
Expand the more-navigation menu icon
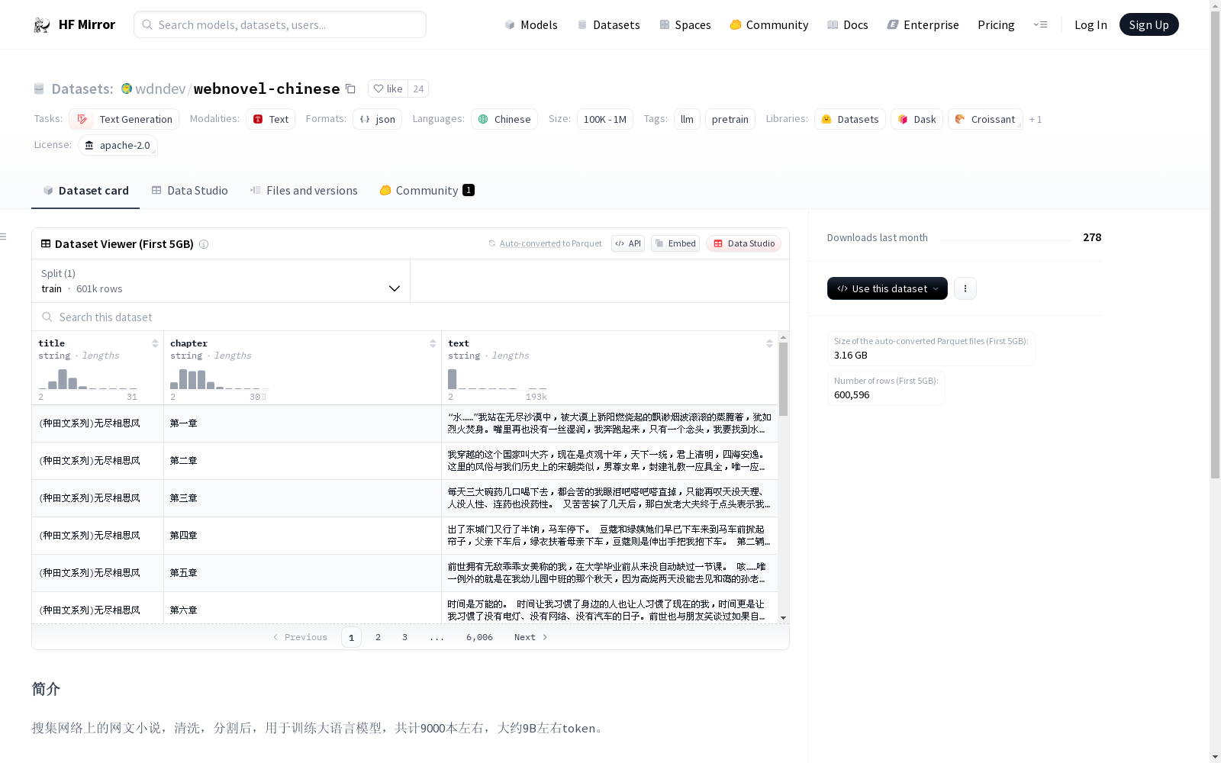coord(1040,24)
